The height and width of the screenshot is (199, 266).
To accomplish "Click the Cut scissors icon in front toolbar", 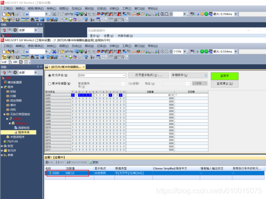I will tap(54, 52).
